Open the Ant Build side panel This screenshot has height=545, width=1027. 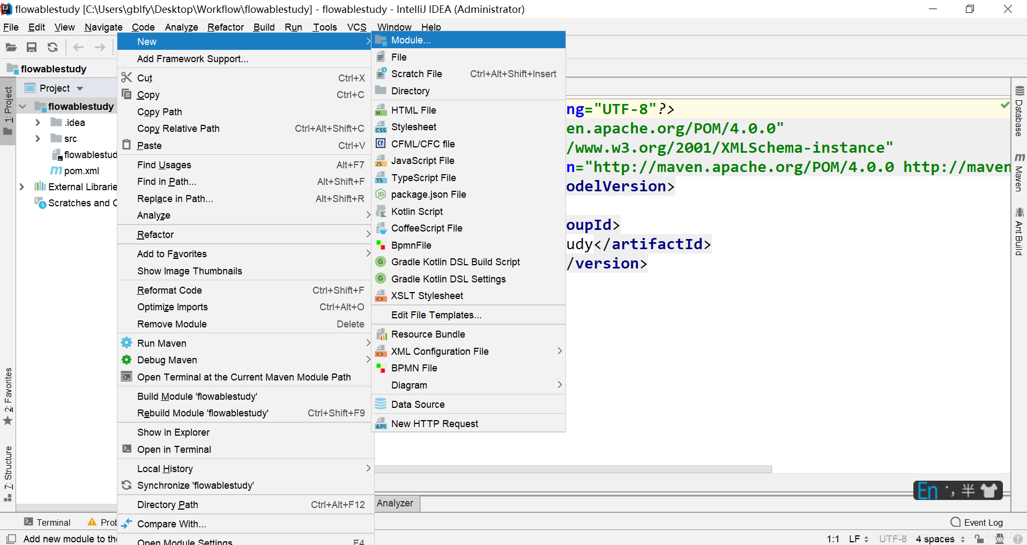(1019, 232)
